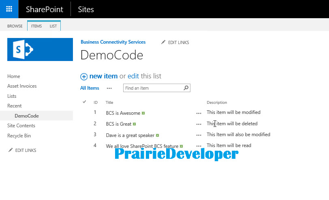Sort by the Description column header
Viewport: 329px width, 200px height.
pyautogui.click(x=217, y=102)
